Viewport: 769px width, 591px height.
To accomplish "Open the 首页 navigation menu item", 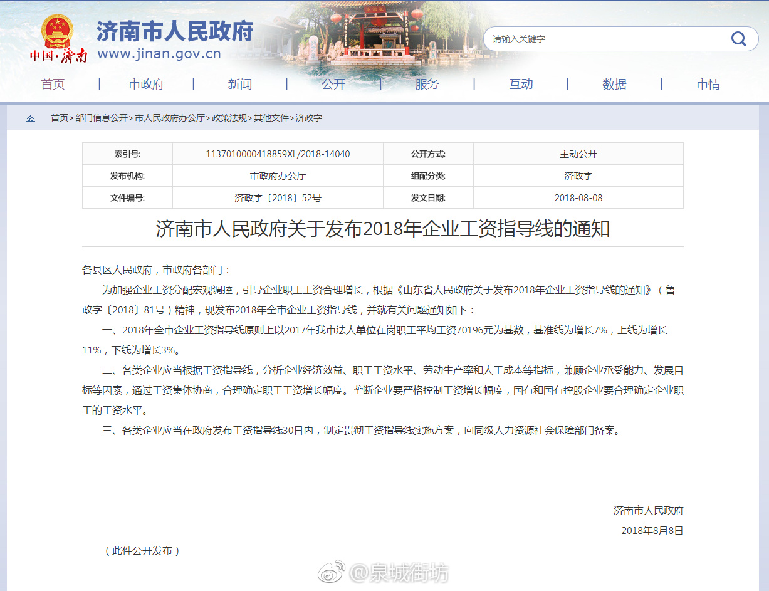I will coord(53,84).
